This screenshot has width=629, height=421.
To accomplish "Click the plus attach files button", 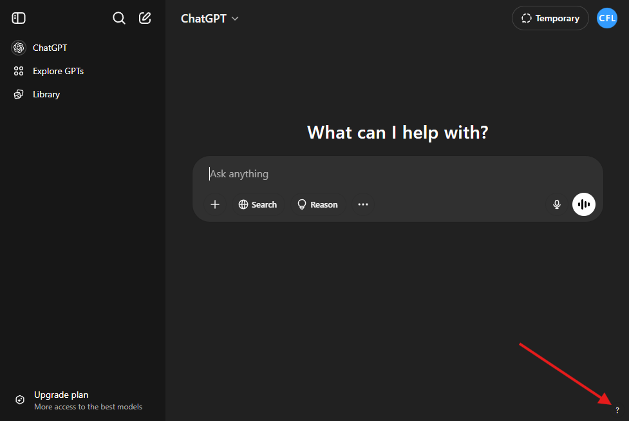I will [x=215, y=204].
